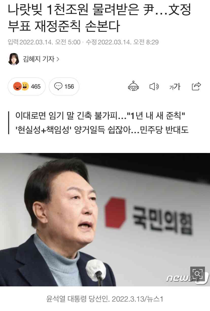Tap the yellow smiling emoji

coord(24,87)
